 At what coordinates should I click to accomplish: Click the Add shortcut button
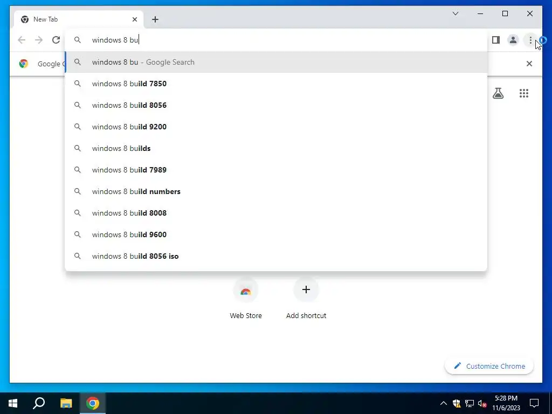[x=306, y=299]
